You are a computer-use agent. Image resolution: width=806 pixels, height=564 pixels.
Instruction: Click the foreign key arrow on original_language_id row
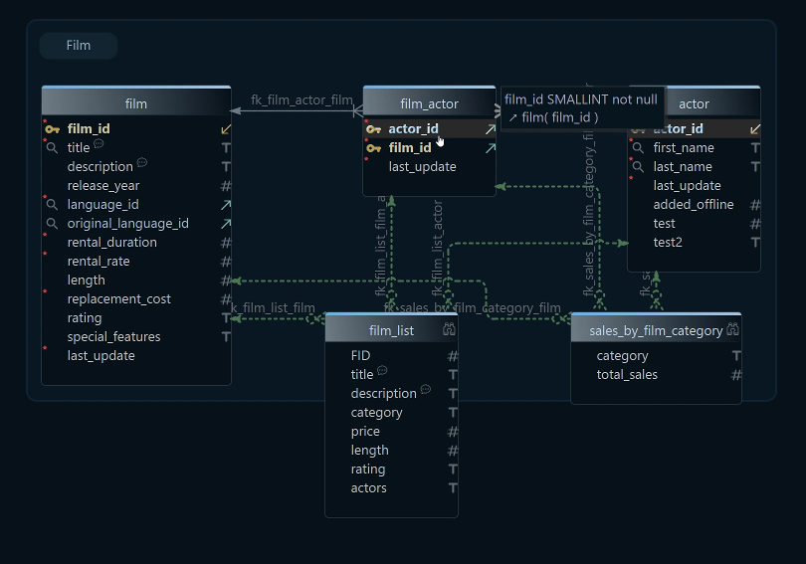click(x=226, y=224)
